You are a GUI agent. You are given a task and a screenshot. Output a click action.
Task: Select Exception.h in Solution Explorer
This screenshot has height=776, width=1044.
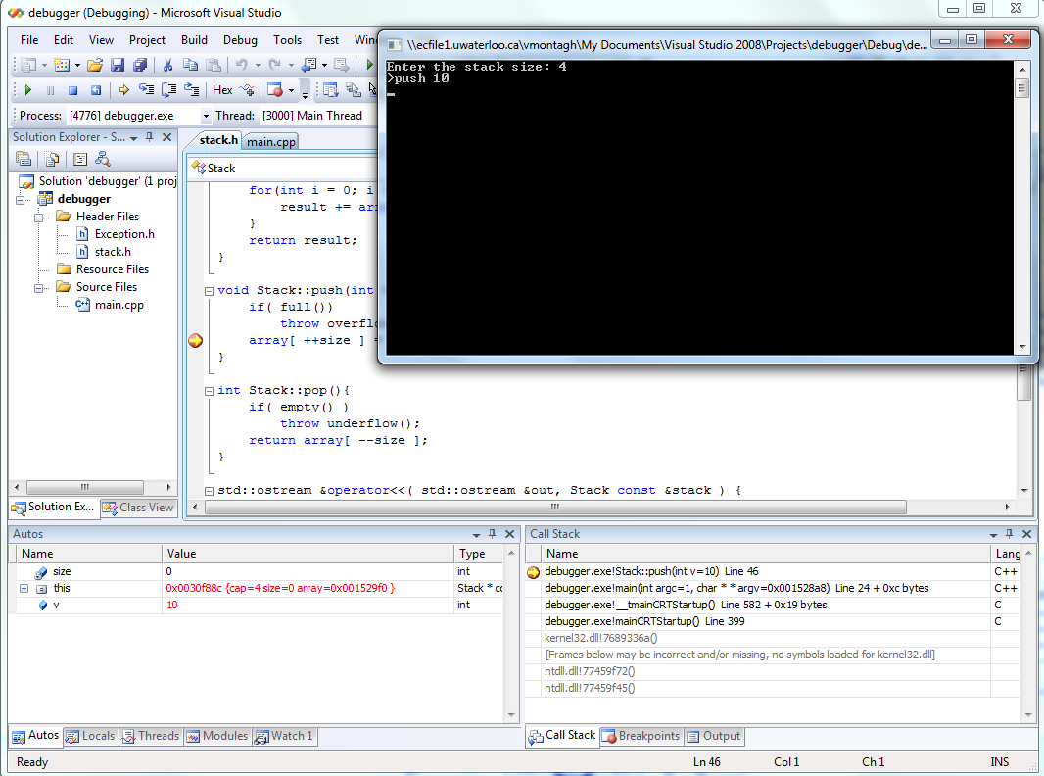(x=123, y=234)
